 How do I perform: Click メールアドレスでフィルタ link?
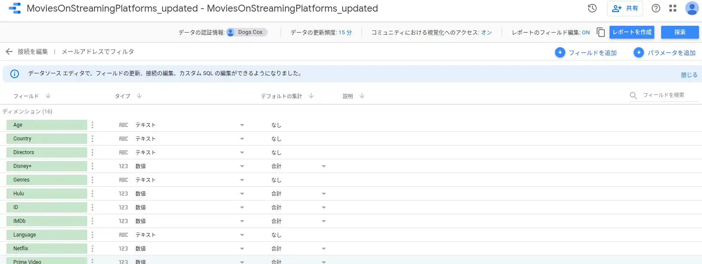98,52
